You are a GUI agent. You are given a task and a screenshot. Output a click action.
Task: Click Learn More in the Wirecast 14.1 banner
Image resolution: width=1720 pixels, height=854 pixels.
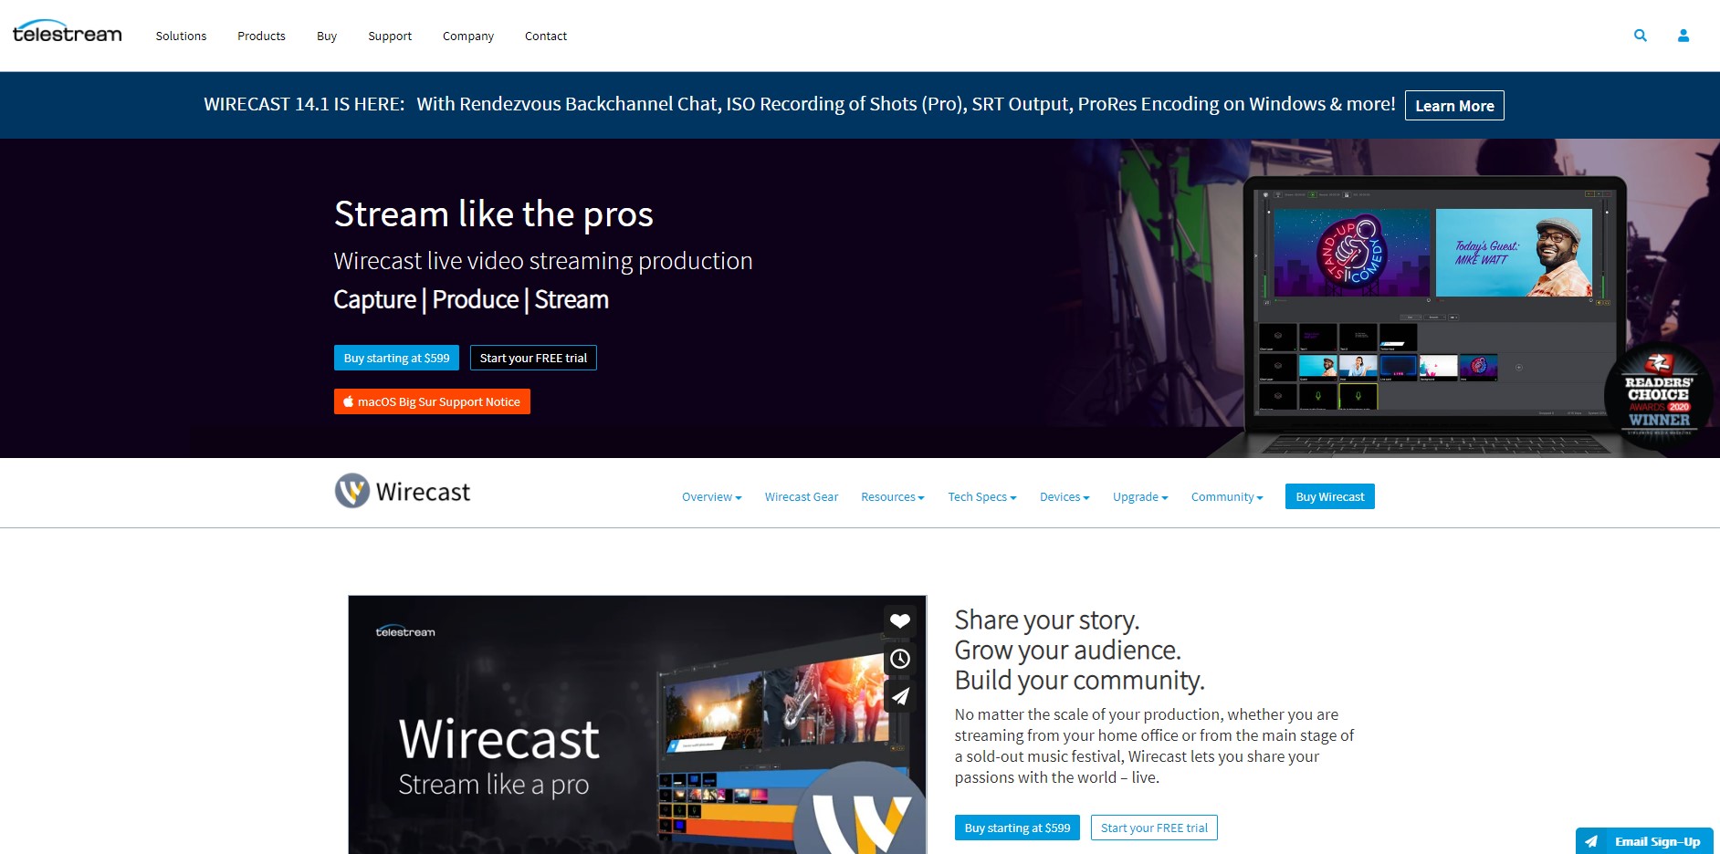1454,105
